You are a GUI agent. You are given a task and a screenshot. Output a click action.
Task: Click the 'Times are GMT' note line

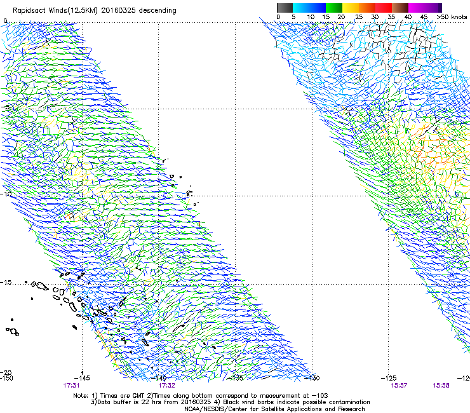(200, 396)
